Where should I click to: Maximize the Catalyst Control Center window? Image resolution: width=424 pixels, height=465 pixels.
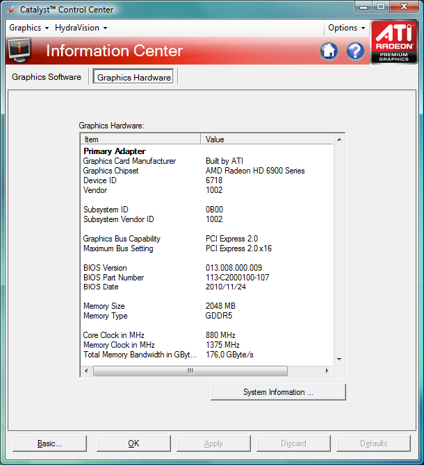tap(381, 6)
